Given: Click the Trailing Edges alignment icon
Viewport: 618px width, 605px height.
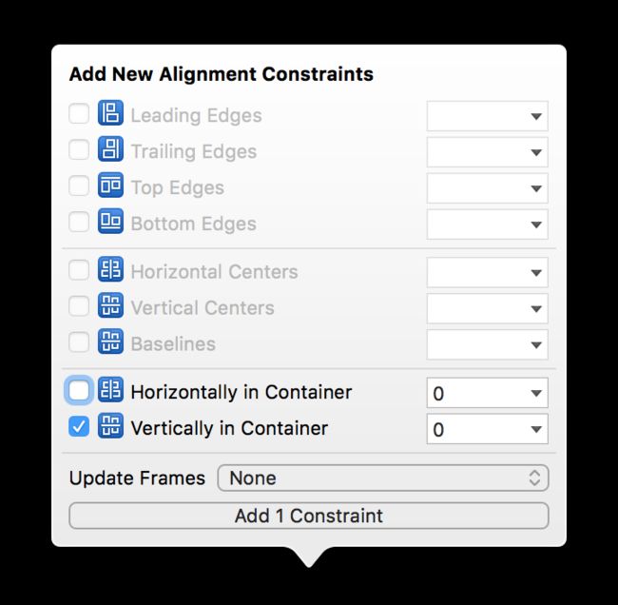Looking at the screenshot, I should tap(110, 149).
